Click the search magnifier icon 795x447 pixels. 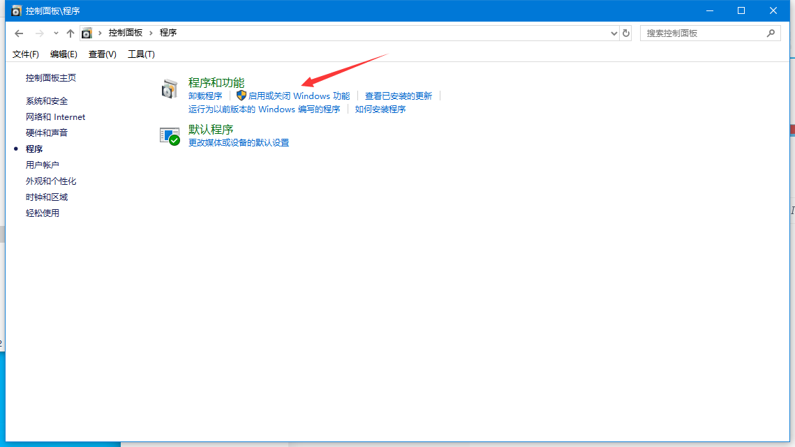point(771,32)
